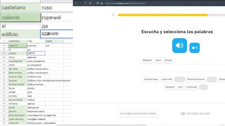Click 'No puedo escuchar ahora' button

138,113
